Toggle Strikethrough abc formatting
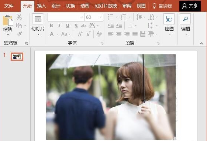Image resolution: width=207 pixels, height=141 pixels. (84, 26)
